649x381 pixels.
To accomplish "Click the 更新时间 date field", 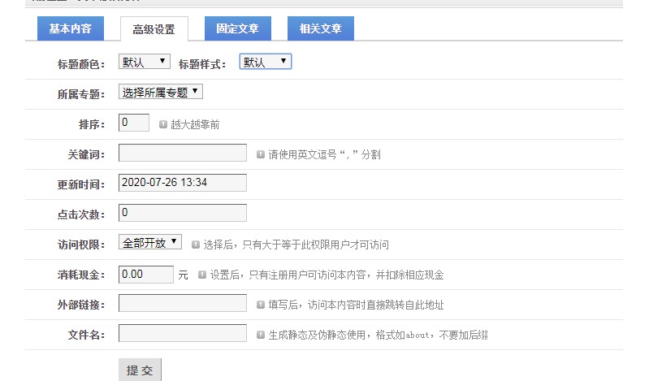I will point(182,183).
